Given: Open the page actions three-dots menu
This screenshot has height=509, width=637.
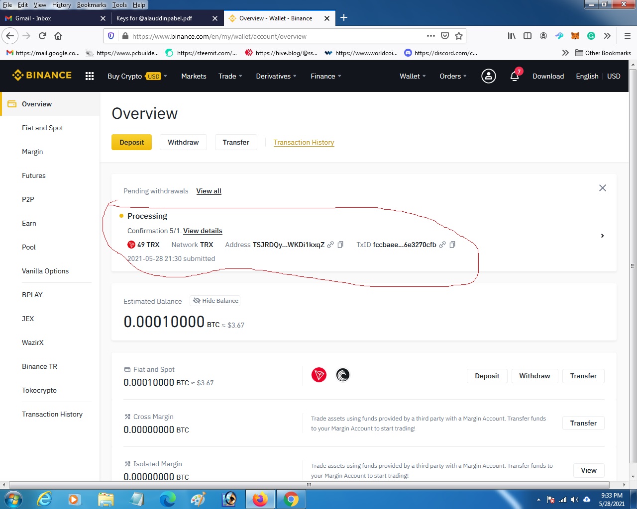Looking at the screenshot, I should tap(431, 36).
